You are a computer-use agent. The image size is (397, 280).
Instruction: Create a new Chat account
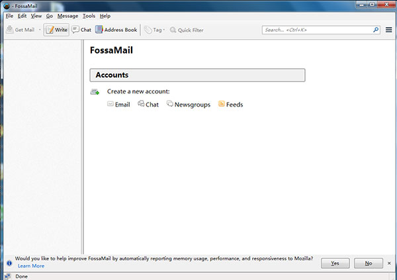(x=148, y=105)
